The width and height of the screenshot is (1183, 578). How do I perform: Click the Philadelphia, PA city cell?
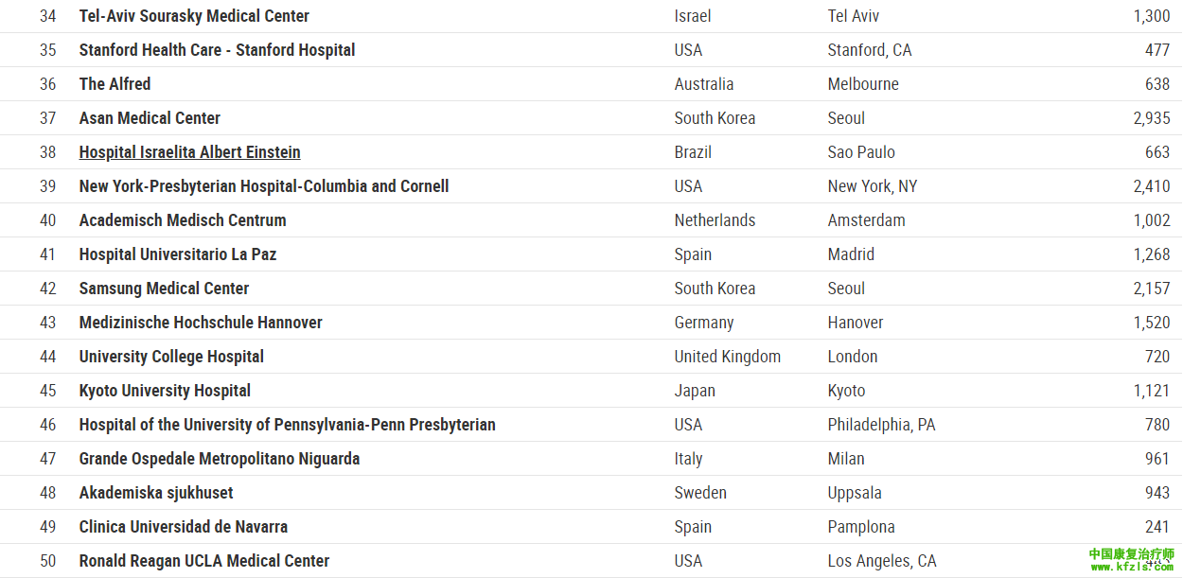pos(881,425)
